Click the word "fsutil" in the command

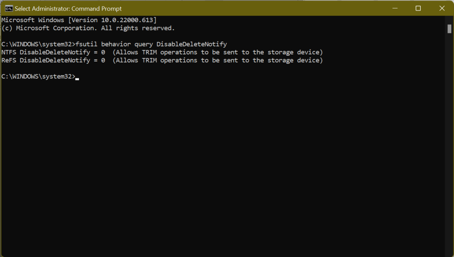coord(86,44)
